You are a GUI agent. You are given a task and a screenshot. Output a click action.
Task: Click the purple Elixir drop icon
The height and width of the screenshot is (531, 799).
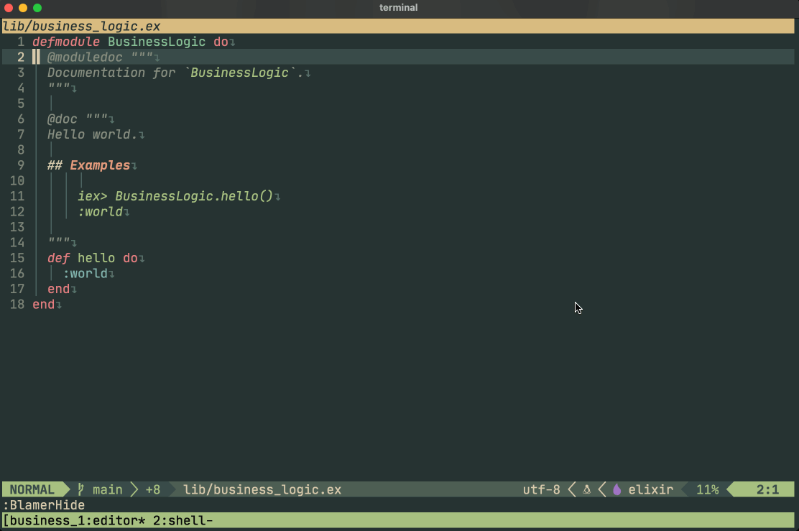click(617, 490)
